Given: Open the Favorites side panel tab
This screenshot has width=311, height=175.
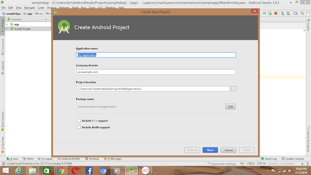Looking at the screenshot, I should coord(2,145).
